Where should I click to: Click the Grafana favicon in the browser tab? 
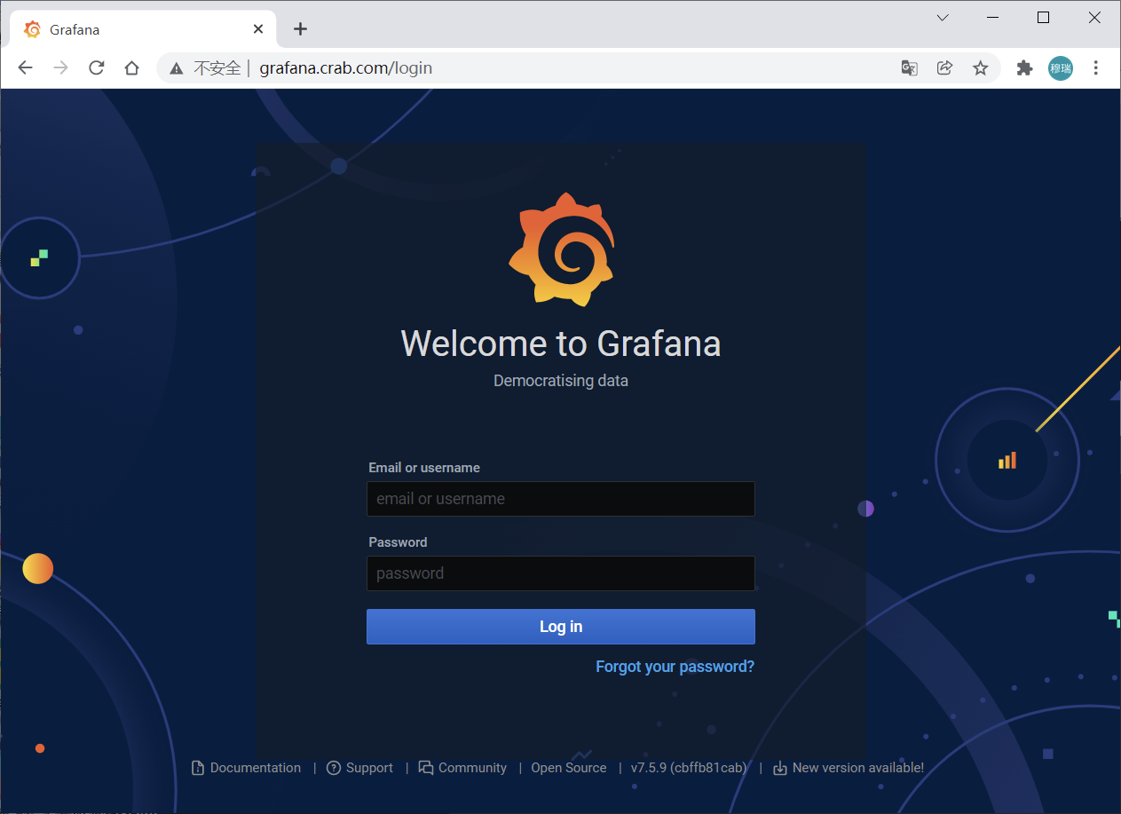(x=33, y=29)
